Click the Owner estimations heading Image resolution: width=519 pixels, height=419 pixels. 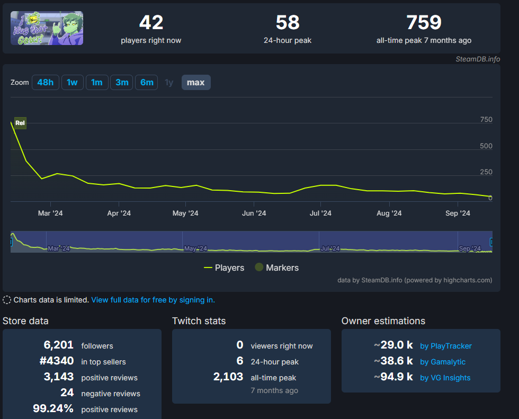[383, 320]
